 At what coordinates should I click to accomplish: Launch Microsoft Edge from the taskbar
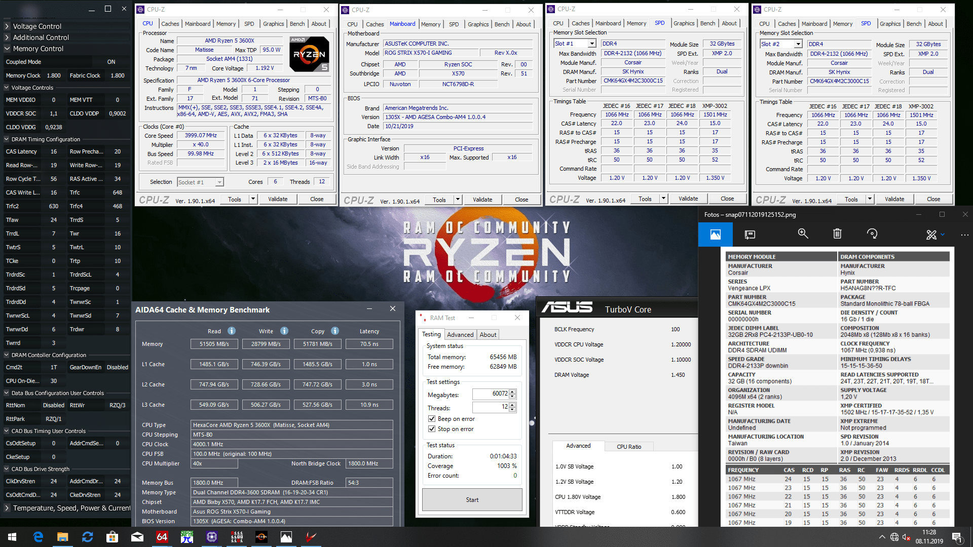[38, 537]
